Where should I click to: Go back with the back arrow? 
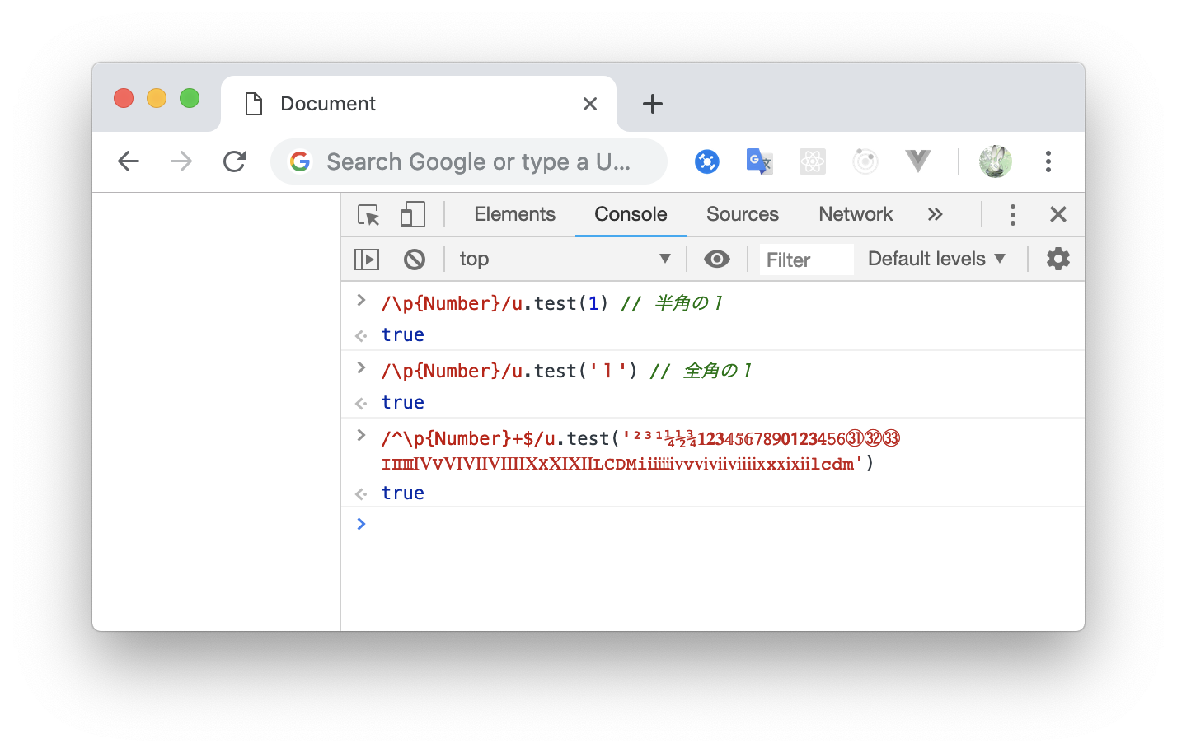pos(129,161)
